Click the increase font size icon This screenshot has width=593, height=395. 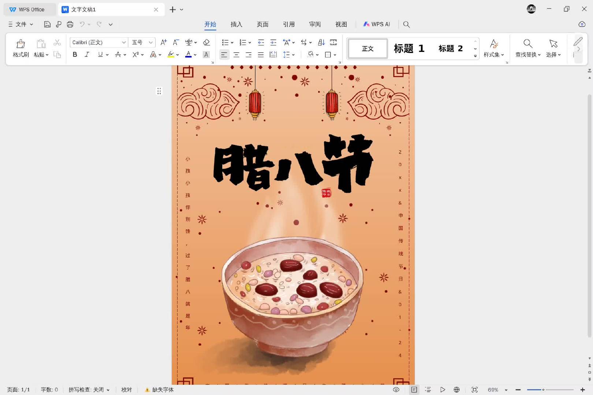point(164,42)
